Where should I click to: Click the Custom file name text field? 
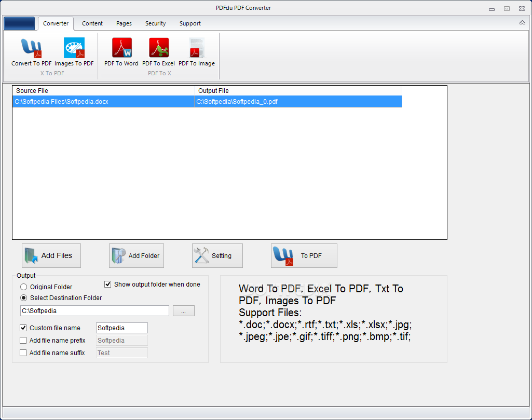coord(122,328)
